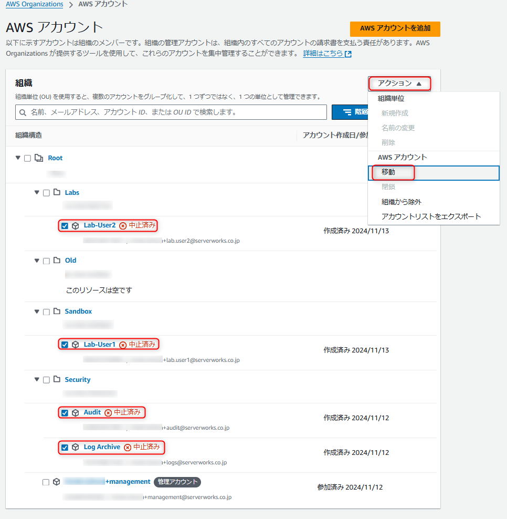Screen dimensions: 507x519
Task: Click the suspended status icon next to Lab-User1
Action: [123, 345]
